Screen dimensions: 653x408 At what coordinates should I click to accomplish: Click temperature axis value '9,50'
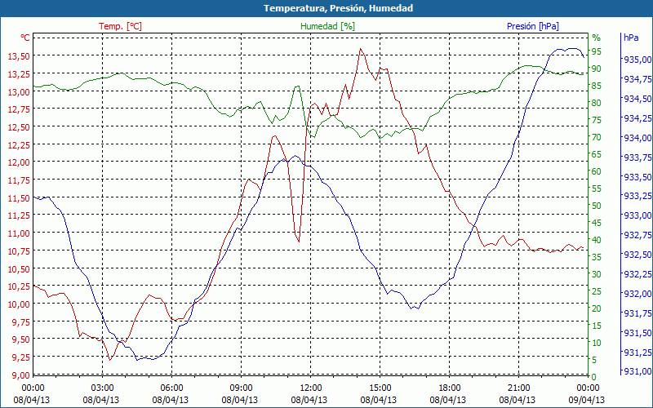coord(21,339)
